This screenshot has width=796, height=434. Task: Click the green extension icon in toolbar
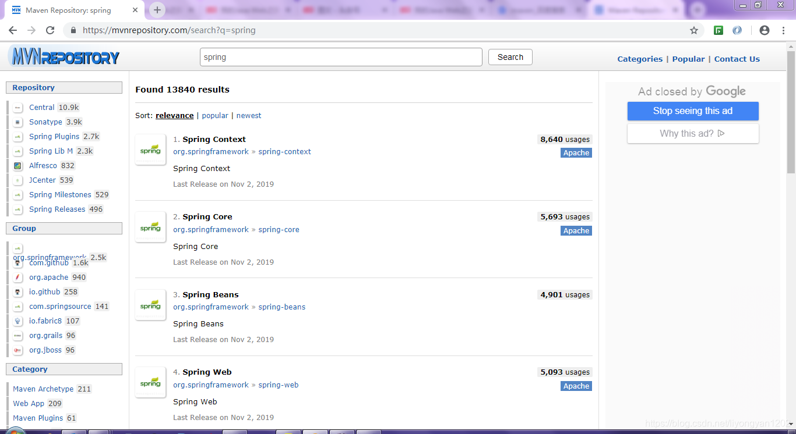click(x=718, y=30)
